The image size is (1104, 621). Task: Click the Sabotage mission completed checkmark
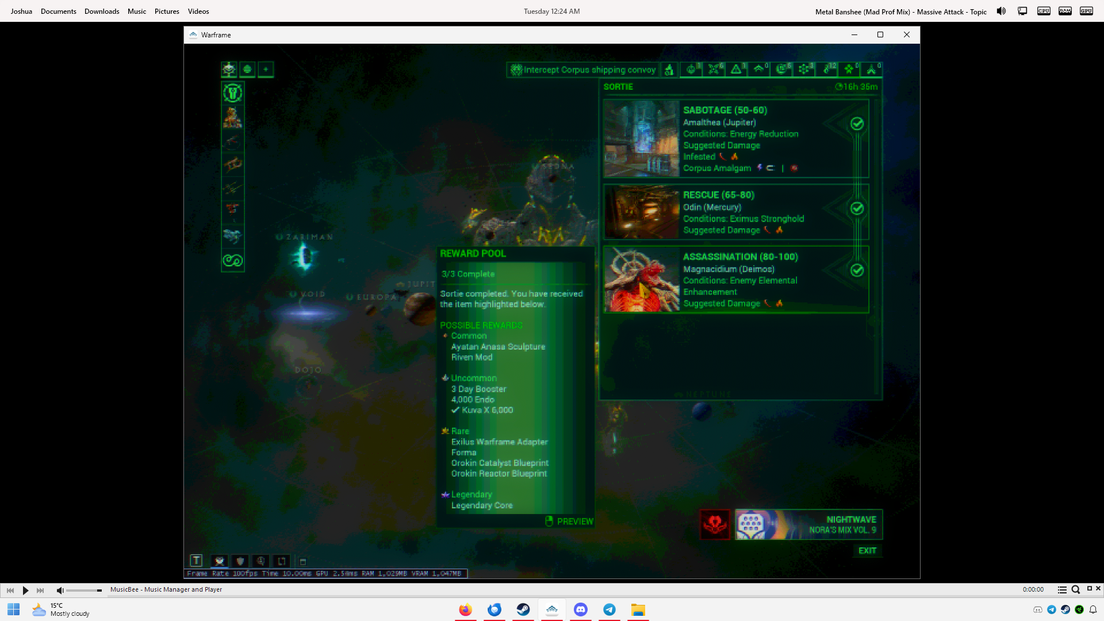point(857,124)
